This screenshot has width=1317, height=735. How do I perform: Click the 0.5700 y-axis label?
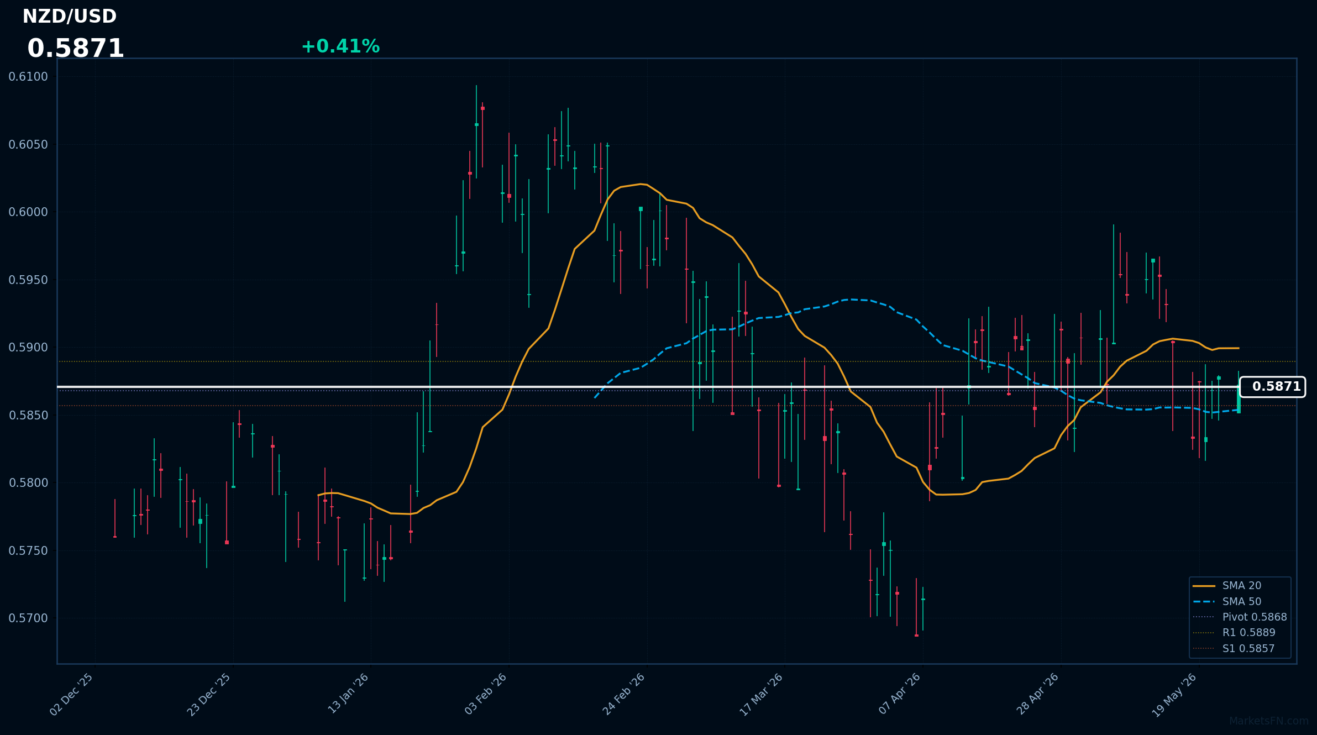pos(28,618)
